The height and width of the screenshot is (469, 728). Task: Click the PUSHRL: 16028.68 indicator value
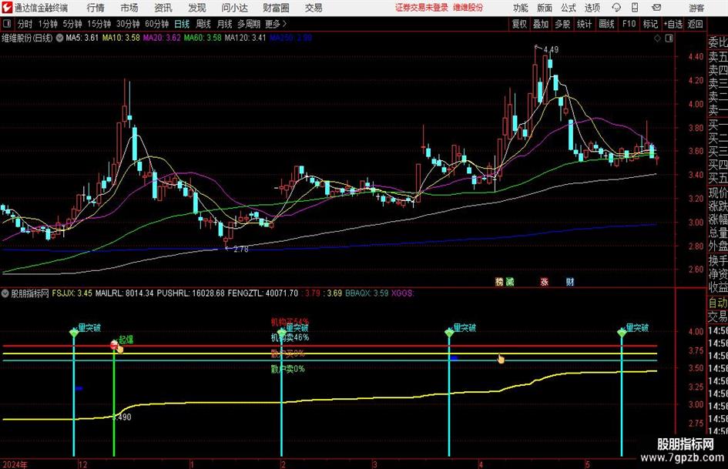coord(191,293)
